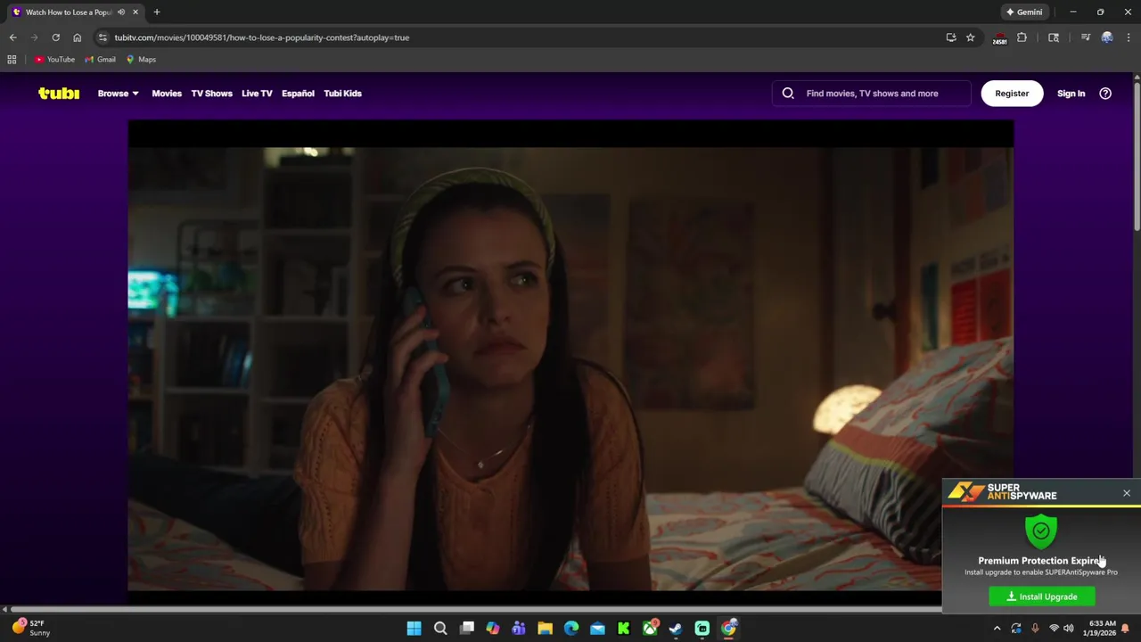Launch Microsoft Edge from taskbar
The height and width of the screenshot is (642, 1141).
tap(571, 629)
